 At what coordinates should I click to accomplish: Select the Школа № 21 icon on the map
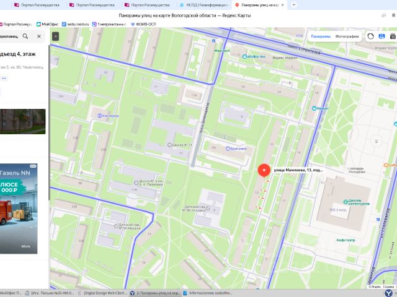(x=169, y=145)
